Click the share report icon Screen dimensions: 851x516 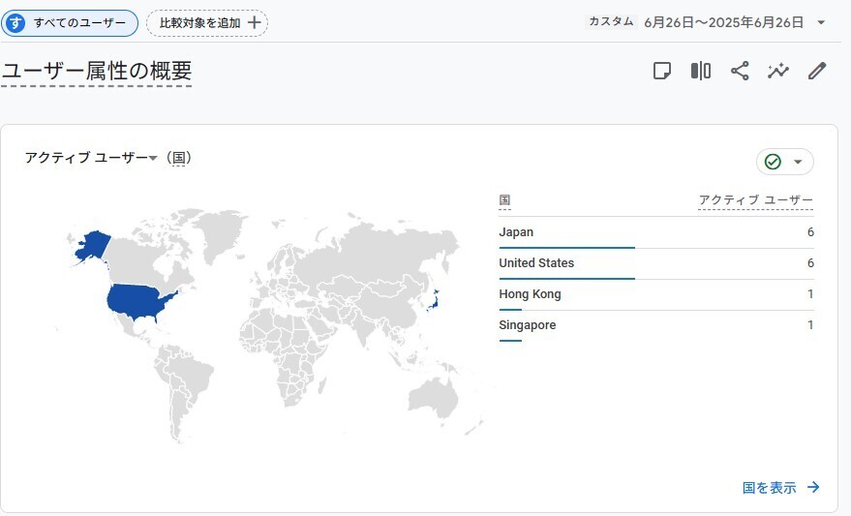click(x=740, y=71)
